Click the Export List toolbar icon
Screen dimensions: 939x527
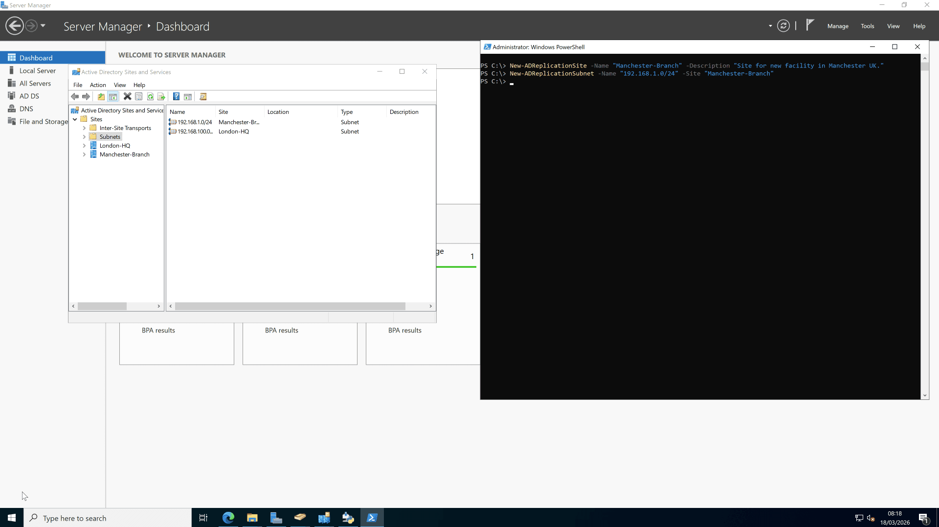[x=161, y=96]
